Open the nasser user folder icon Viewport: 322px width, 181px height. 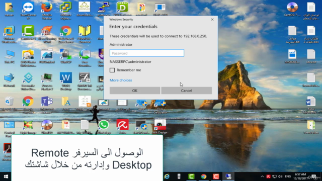9,10
